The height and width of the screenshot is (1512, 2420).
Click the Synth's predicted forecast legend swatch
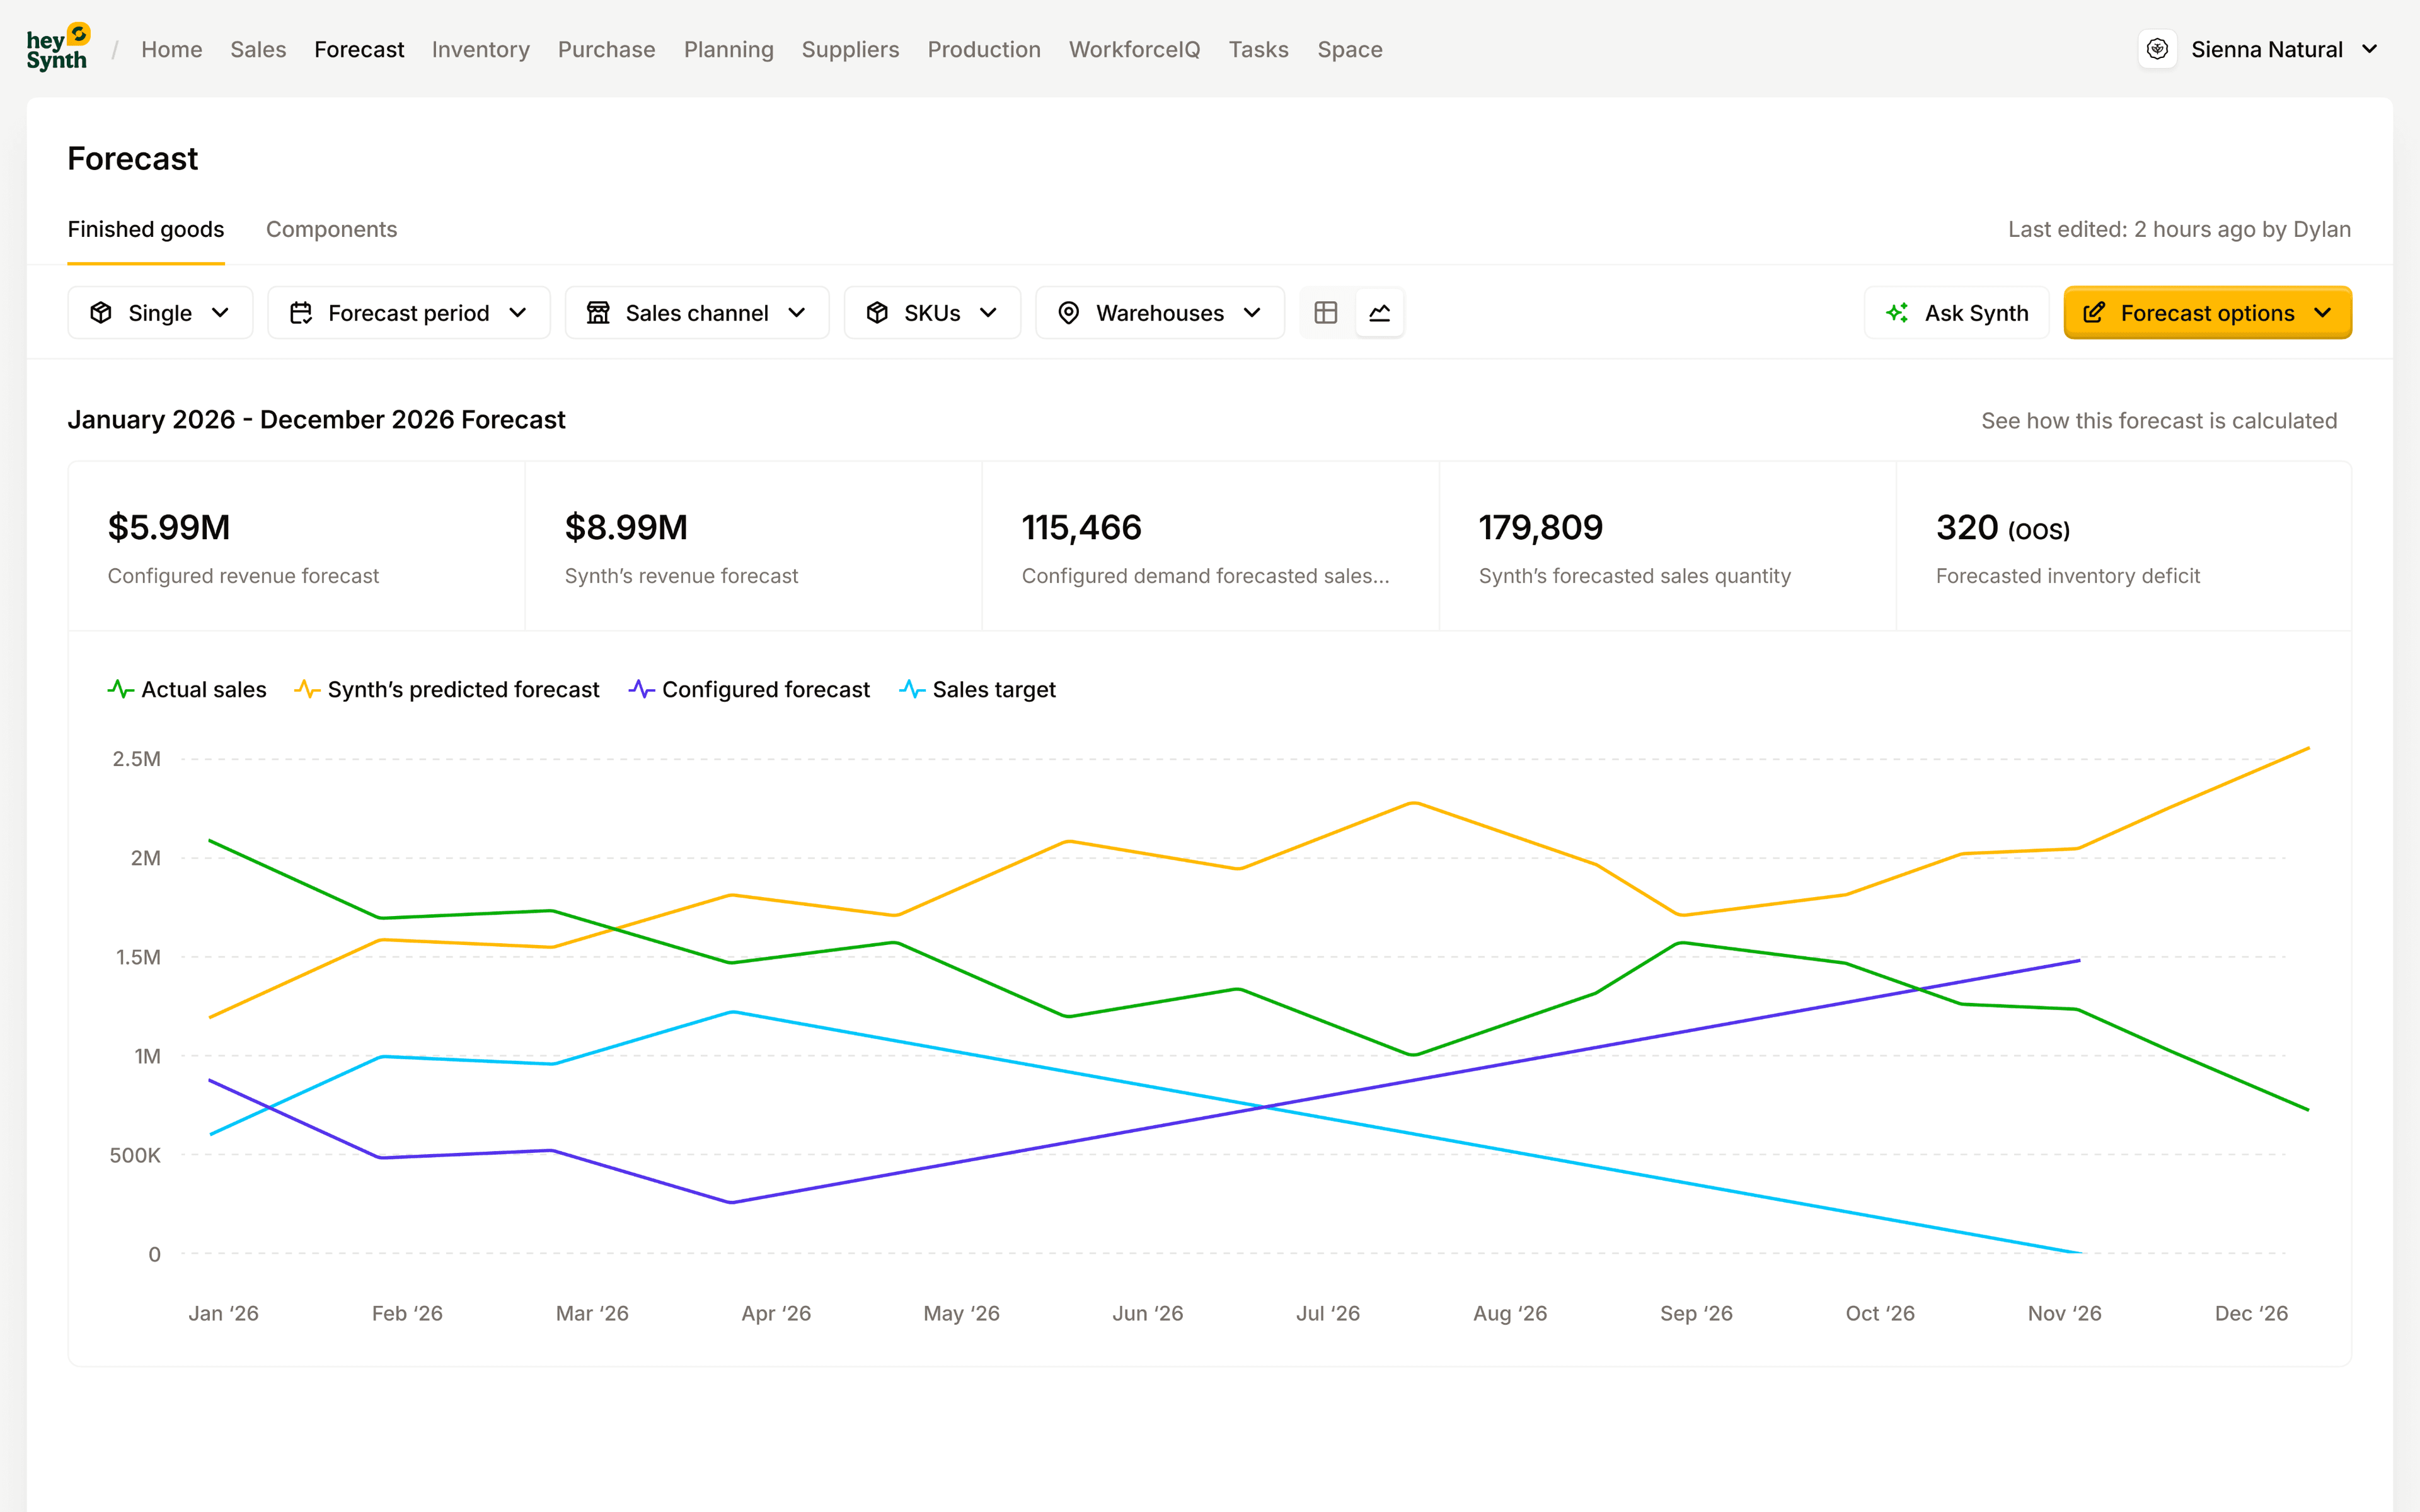click(307, 690)
